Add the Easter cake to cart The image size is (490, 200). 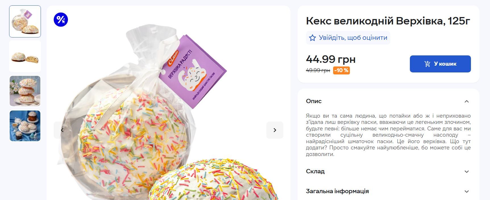[x=440, y=64]
